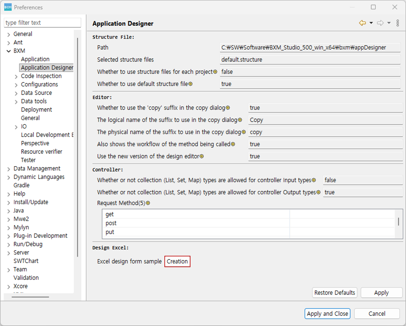Screen dimensions: 406x326
Task: Select Application under BXM
Action: tap(35, 59)
